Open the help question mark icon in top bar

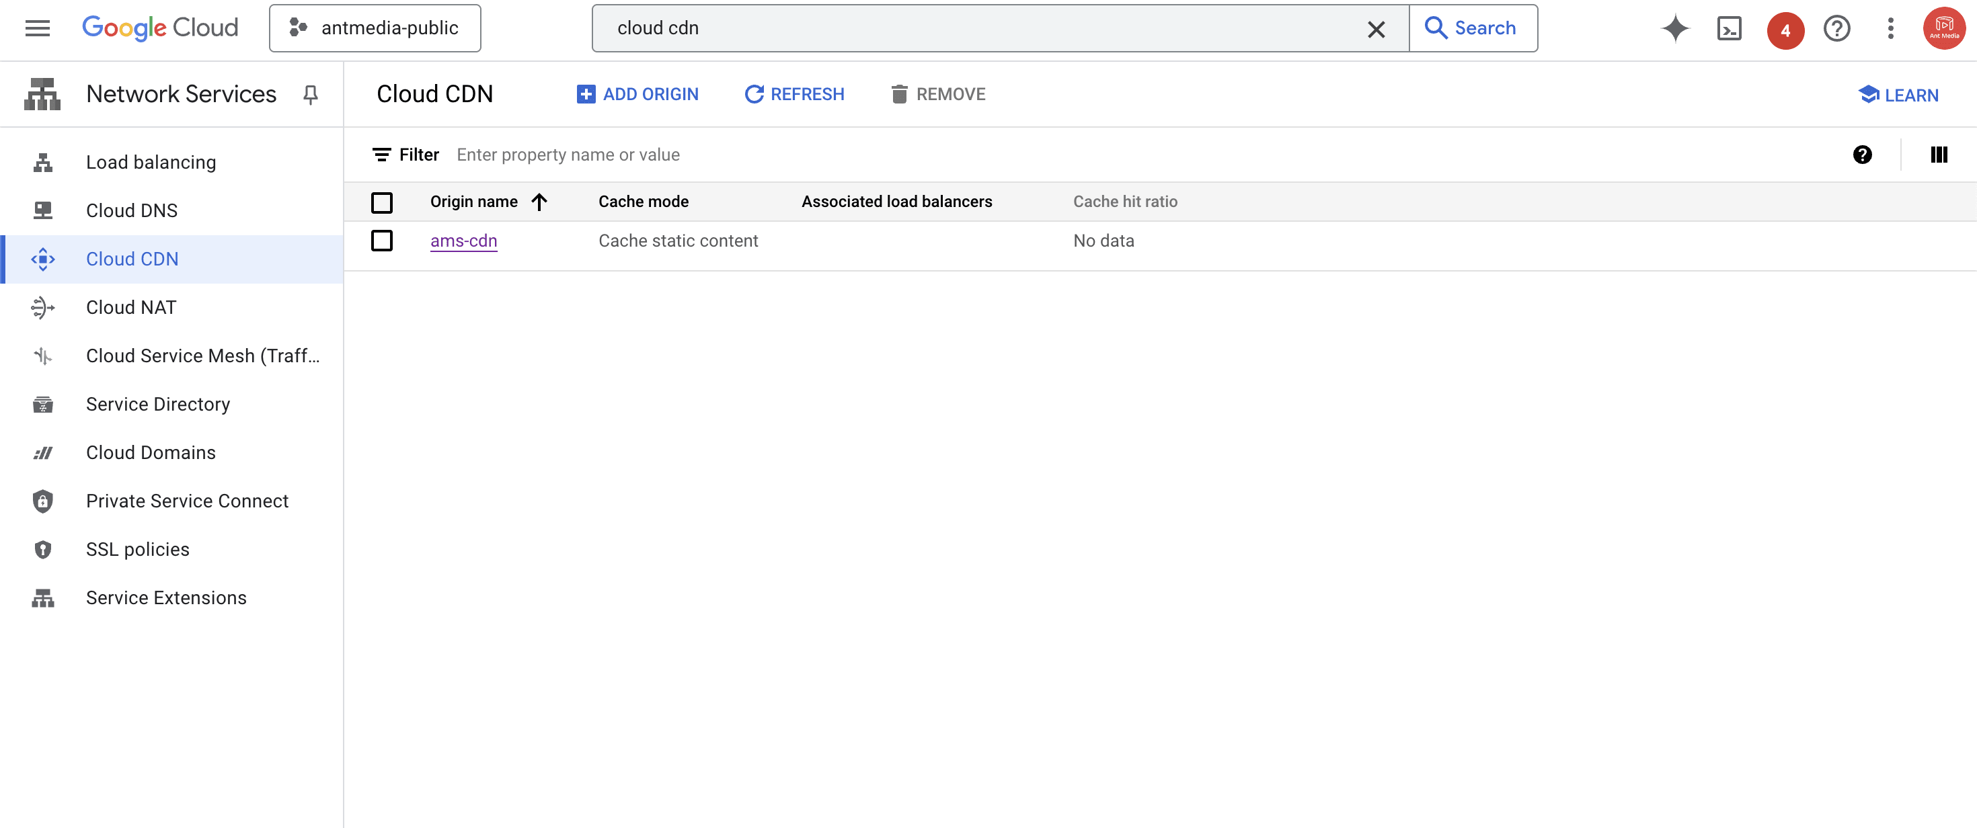1836,29
